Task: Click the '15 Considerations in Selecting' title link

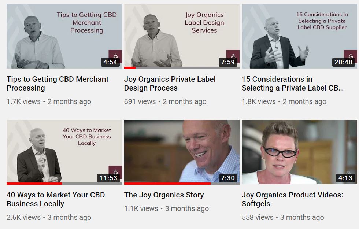Action: click(x=293, y=84)
